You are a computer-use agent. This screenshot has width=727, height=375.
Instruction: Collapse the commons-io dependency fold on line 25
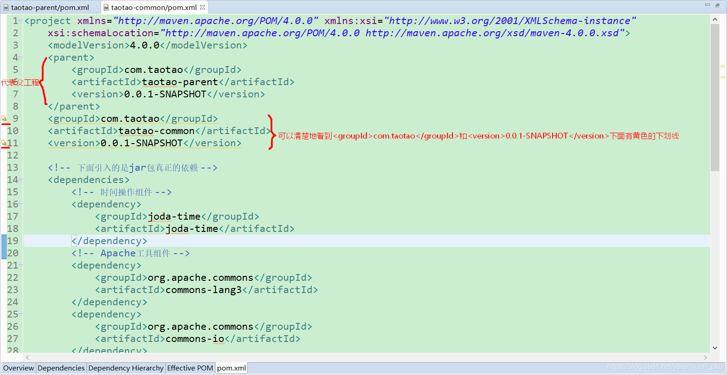point(21,314)
